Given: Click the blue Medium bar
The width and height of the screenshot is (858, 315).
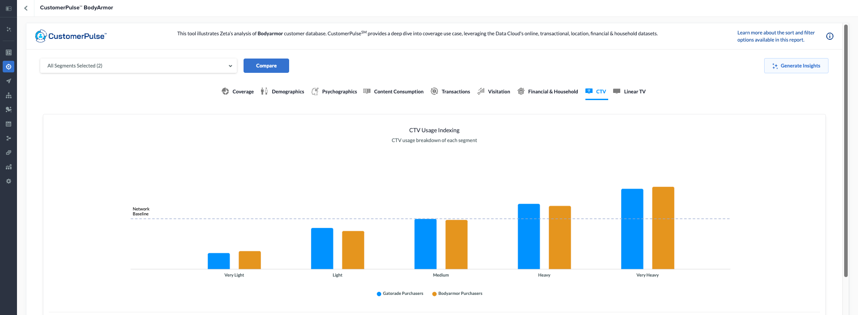Looking at the screenshot, I should point(425,244).
